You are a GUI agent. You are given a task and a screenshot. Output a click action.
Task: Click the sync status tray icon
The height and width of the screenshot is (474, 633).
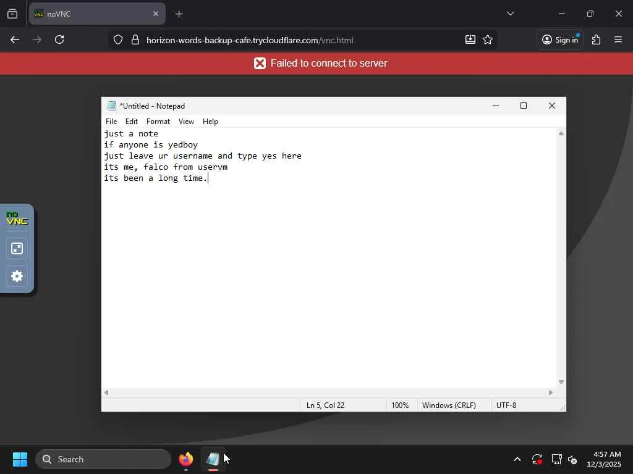pyautogui.click(x=537, y=459)
